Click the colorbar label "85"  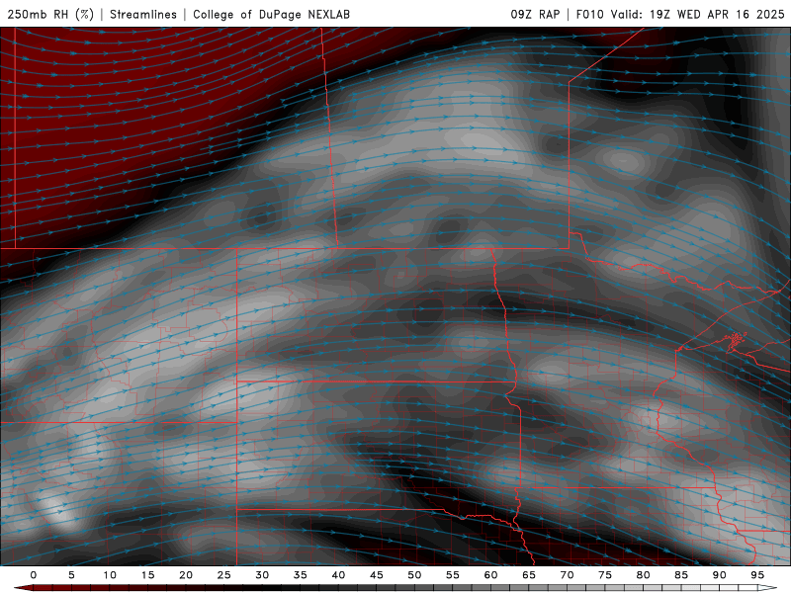coord(680,575)
